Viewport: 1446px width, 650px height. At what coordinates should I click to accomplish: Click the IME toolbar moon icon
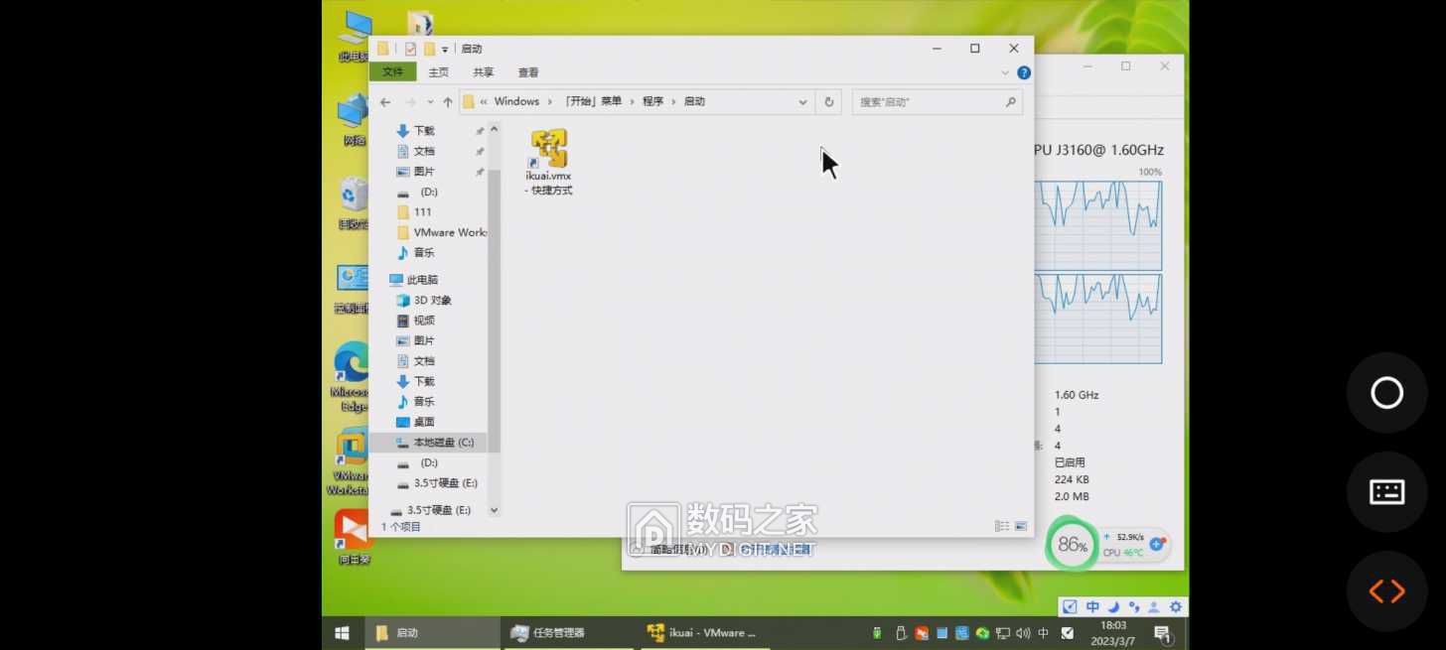(x=1114, y=607)
